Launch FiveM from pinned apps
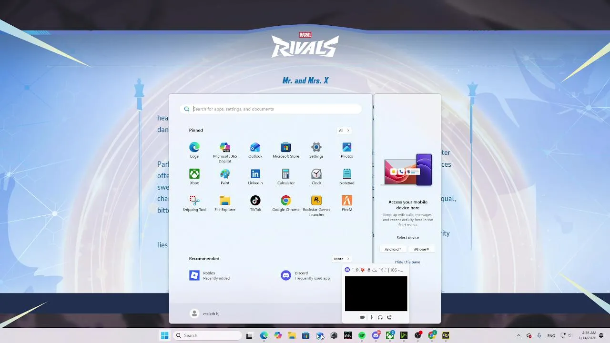Image resolution: width=610 pixels, height=343 pixels. tap(347, 203)
